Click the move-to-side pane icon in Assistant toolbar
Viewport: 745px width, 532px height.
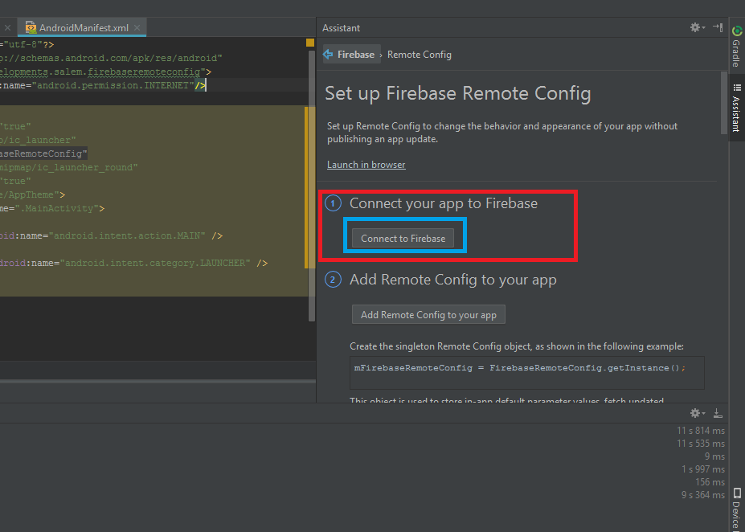718,27
